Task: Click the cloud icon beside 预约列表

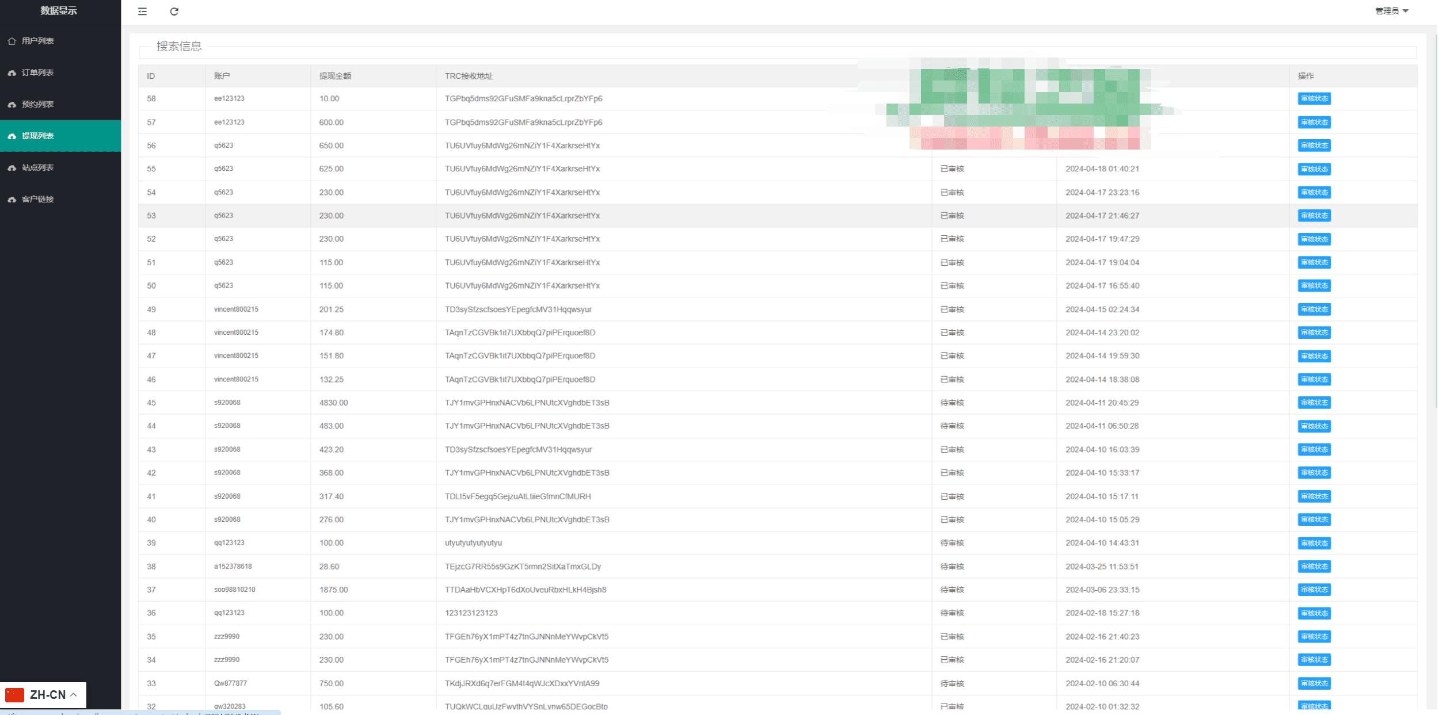Action: pyautogui.click(x=12, y=105)
